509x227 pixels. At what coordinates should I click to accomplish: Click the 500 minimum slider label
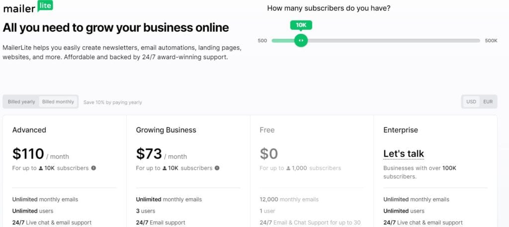pos(262,41)
